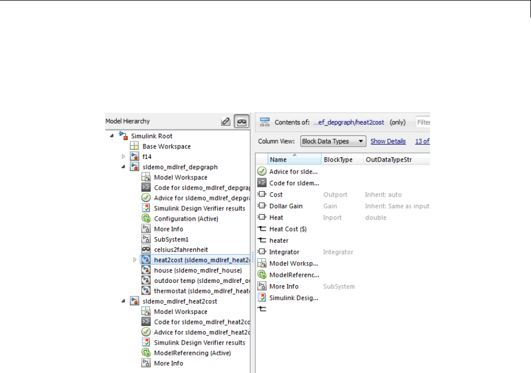Sort by the Name column header
The width and height of the screenshot is (531, 373).
coord(294,159)
